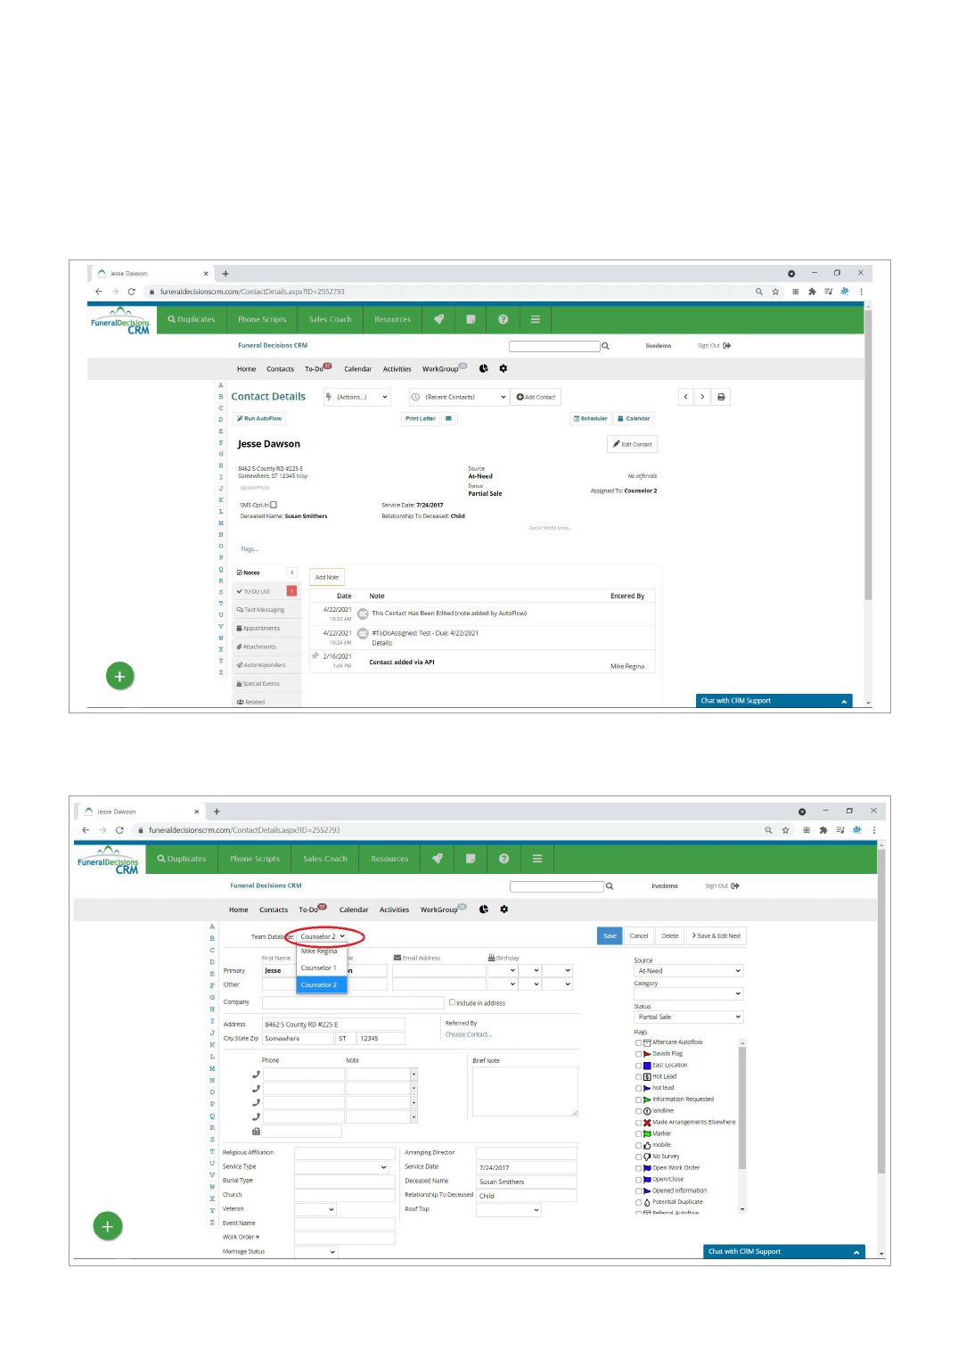Click the Add Contact plus button

pos(536,397)
